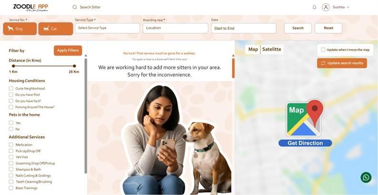Screen dimensions: 378x195
Task: Check the Quite Neighborhood filter
Action: (x=11, y=88)
